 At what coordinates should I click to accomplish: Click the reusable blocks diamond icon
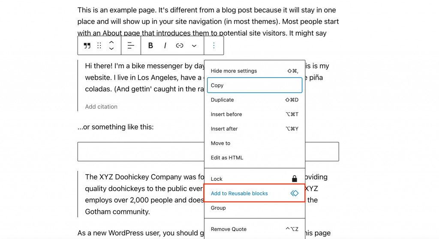point(294,193)
